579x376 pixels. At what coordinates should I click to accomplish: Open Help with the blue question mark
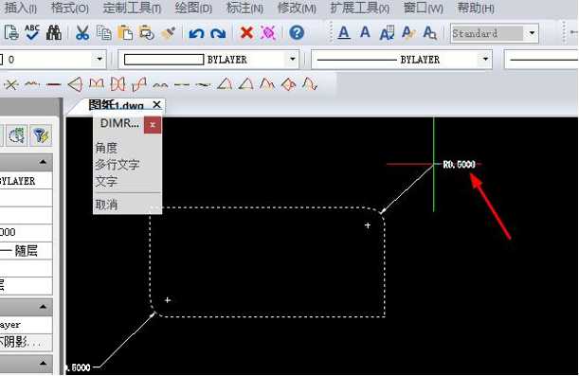(297, 32)
